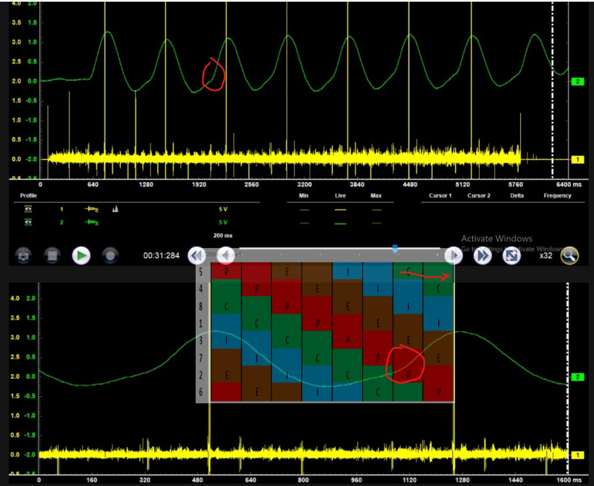Image resolution: width=594 pixels, height=486 pixels.
Task: Jump forward with the double-right arrow
Action: click(482, 256)
